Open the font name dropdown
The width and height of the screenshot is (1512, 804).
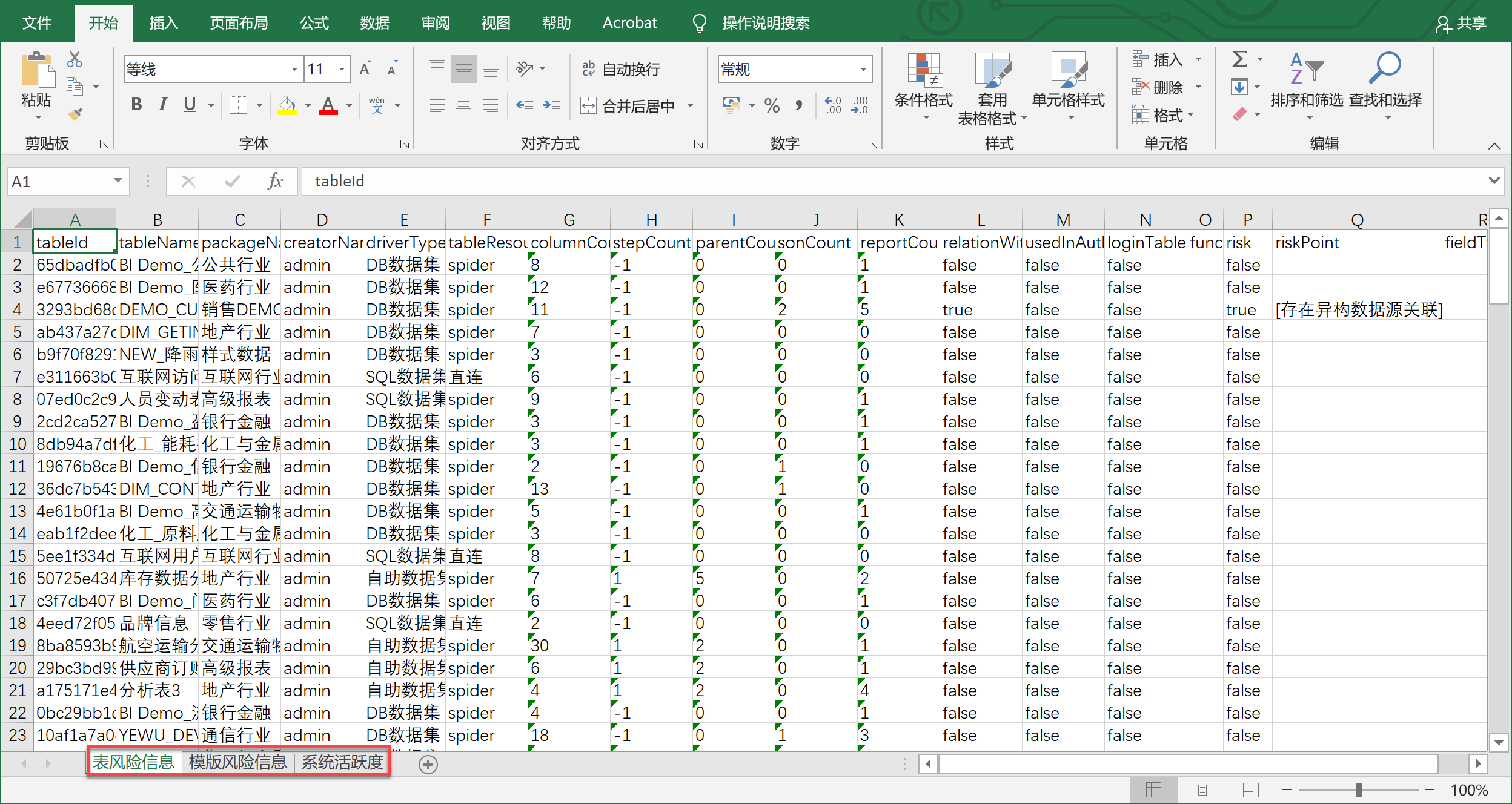(x=294, y=69)
